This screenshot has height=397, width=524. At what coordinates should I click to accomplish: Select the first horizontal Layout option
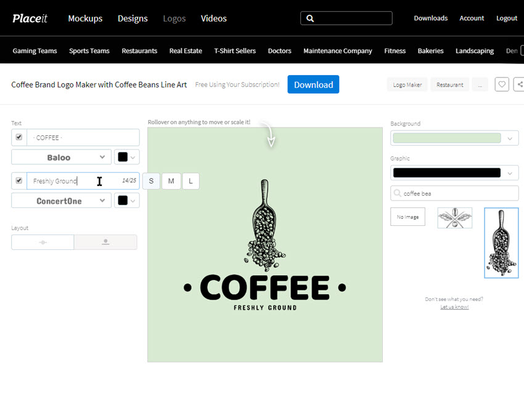click(x=43, y=242)
